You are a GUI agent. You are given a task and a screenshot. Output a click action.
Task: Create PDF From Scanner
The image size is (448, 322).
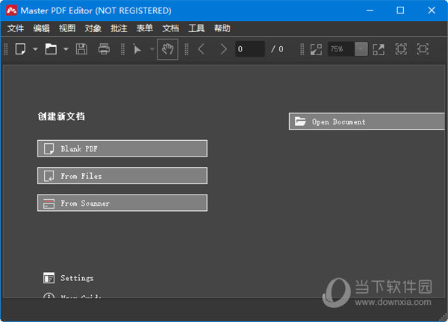pyautogui.click(x=122, y=203)
